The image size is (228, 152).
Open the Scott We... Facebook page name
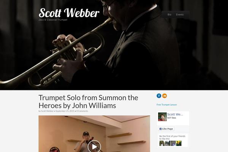point(175,114)
